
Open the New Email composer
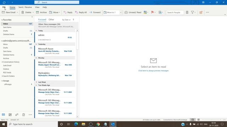point(9,12)
